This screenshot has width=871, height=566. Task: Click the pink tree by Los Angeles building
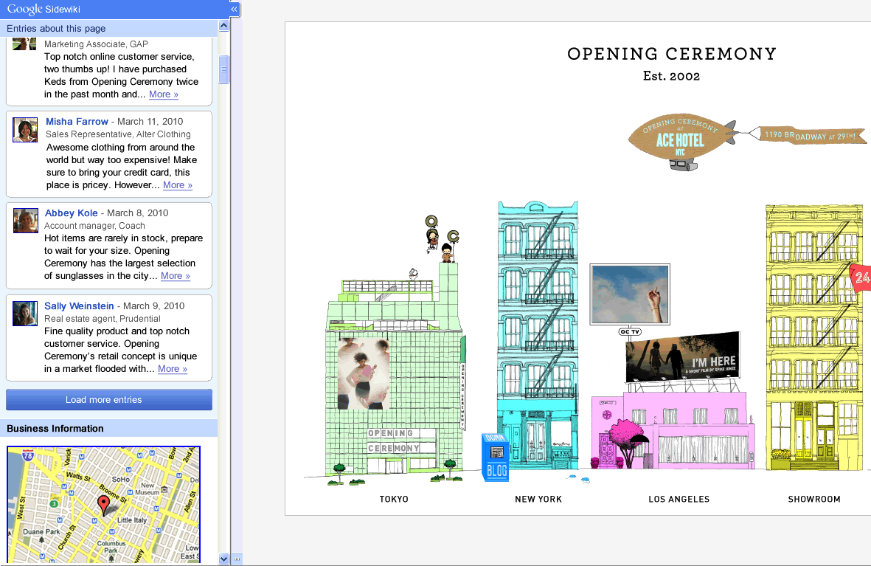(x=628, y=442)
